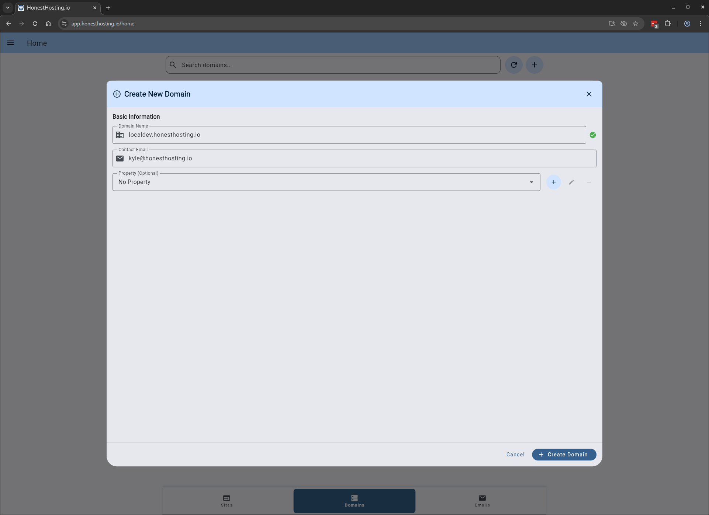Screen dimensions: 709x515
Task: Bookmark this page with star icon
Action: click(x=635, y=24)
